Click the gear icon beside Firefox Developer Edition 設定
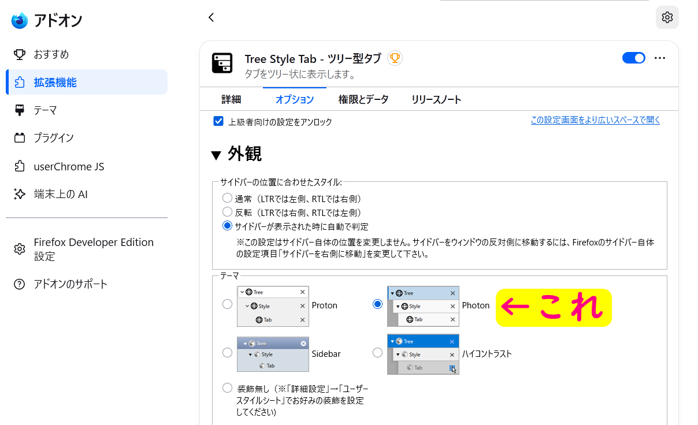This screenshot has height=425, width=698. pyautogui.click(x=20, y=249)
